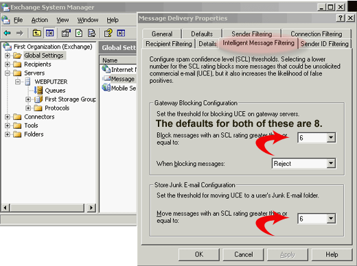This screenshot has height=266, width=357.
Task: Open the Properties toolbar icon
Action: 66,34
